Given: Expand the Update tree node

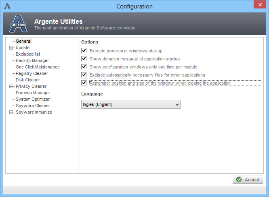Looking at the screenshot, I should pyautogui.click(x=11, y=48).
